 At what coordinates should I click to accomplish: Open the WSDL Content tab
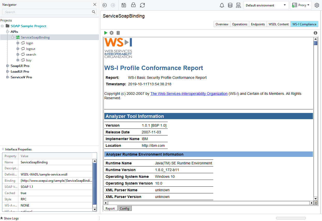[279, 24]
